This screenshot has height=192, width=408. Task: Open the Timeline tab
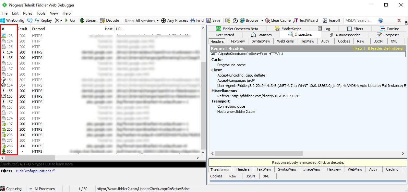click(x=390, y=29)
